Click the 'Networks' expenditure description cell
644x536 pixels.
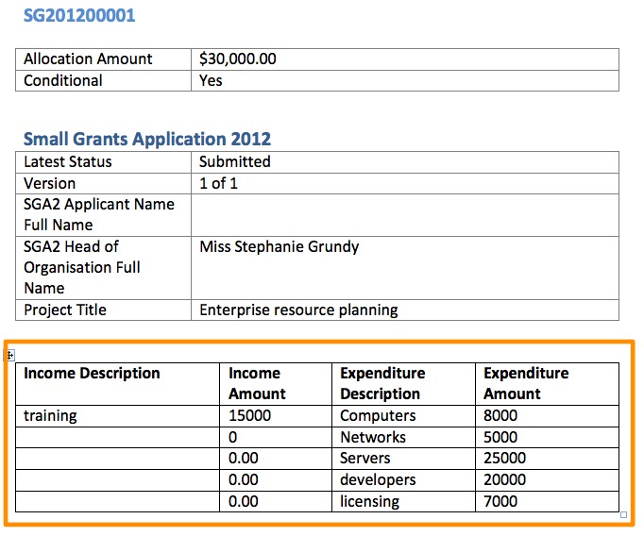click(373, 437)
